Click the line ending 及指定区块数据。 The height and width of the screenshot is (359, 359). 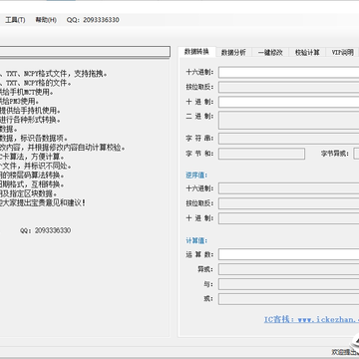[29, 193]
